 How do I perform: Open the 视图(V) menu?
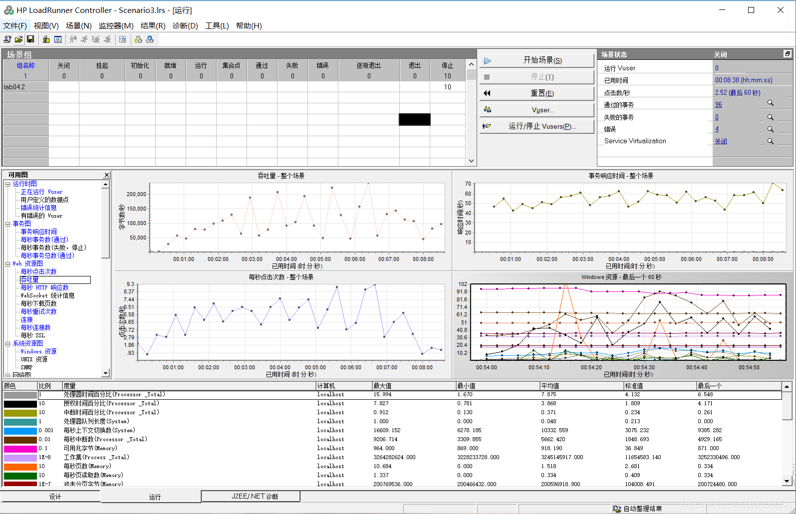pos(46,26)
